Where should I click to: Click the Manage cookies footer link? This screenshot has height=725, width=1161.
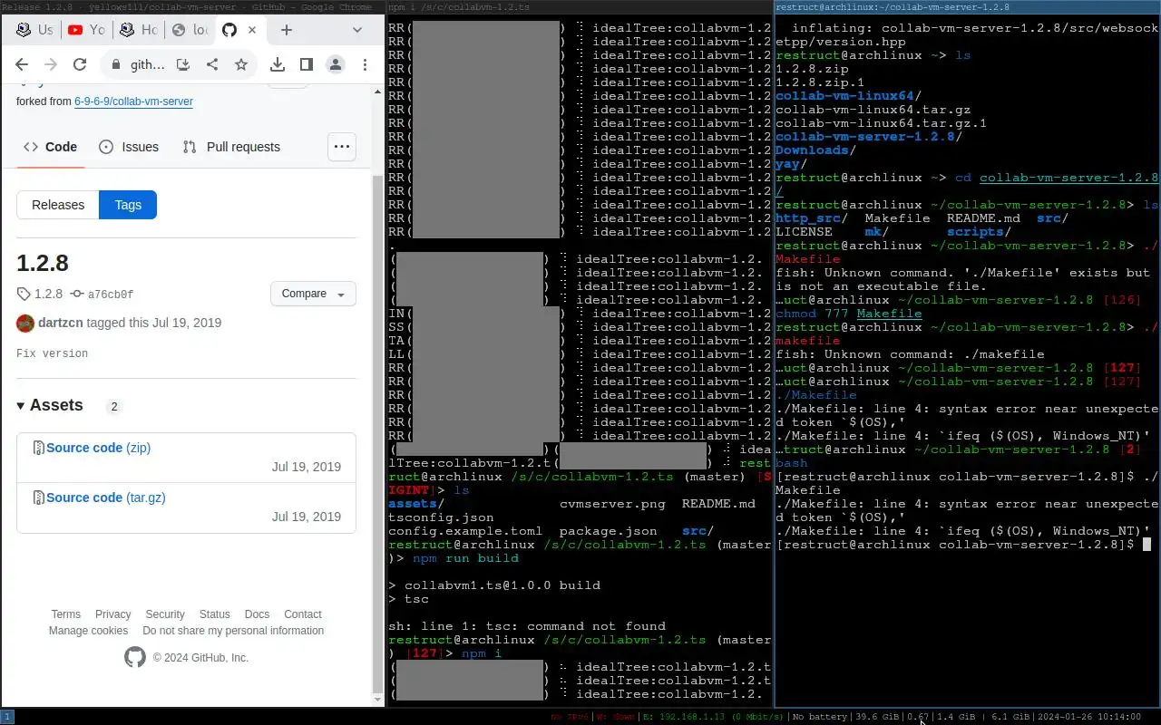pos(88,631)
